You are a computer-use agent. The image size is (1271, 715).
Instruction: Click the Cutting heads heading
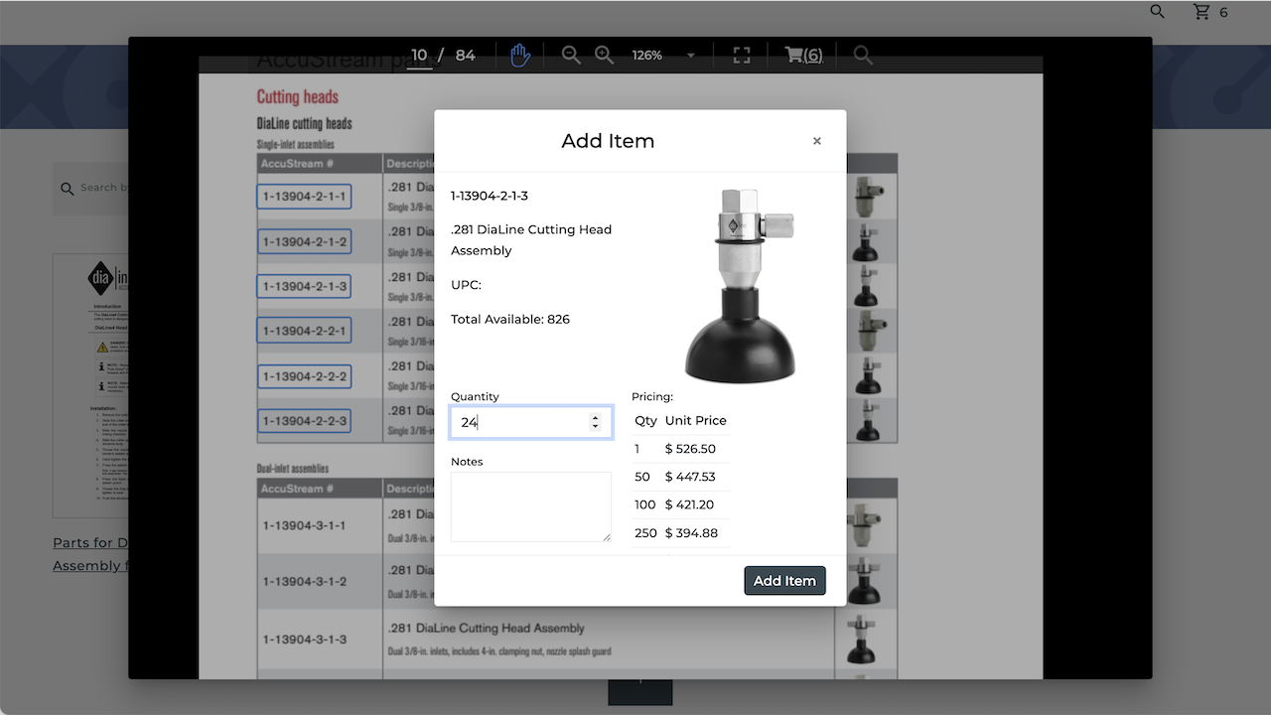coord(298,96)
